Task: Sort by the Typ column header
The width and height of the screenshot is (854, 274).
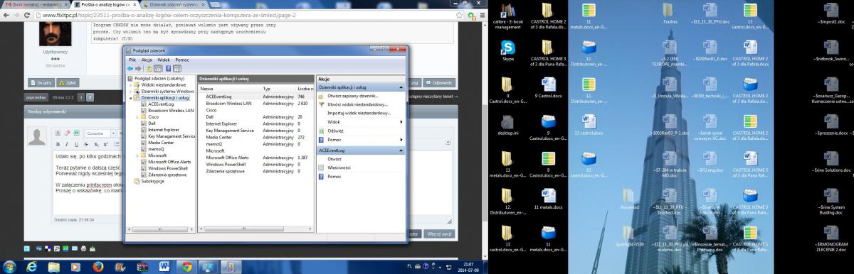Action: [278, 89]
